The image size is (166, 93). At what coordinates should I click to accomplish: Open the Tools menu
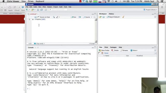pyautogui.click(x=65, y=7)
